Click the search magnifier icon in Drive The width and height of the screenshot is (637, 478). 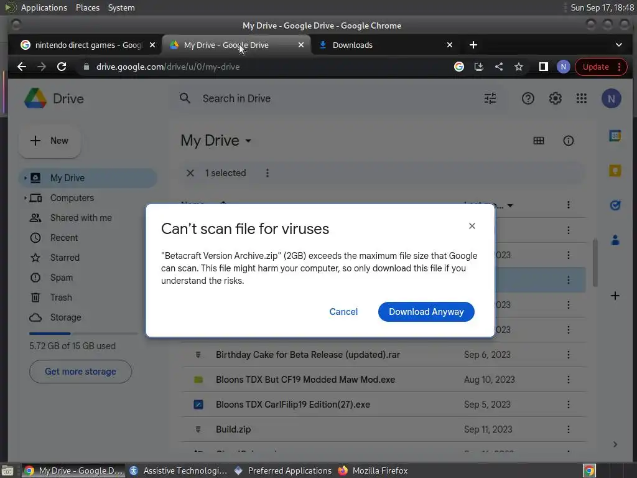(185, 98)
